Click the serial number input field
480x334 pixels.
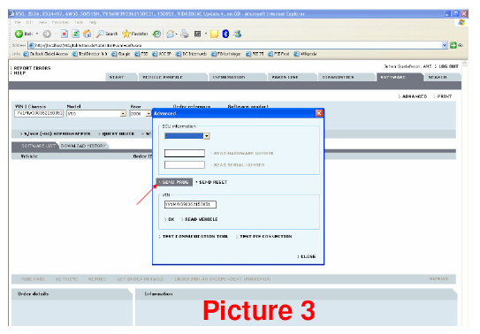click(x=185, y=165)
